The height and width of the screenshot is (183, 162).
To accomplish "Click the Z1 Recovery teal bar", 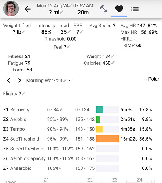I will pos(100,109).
